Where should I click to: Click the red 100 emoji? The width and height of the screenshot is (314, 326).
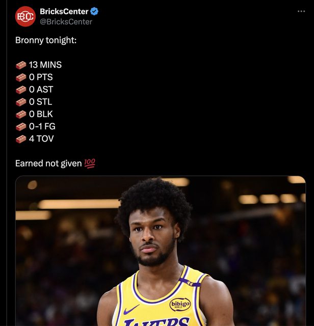pos(90,164)
